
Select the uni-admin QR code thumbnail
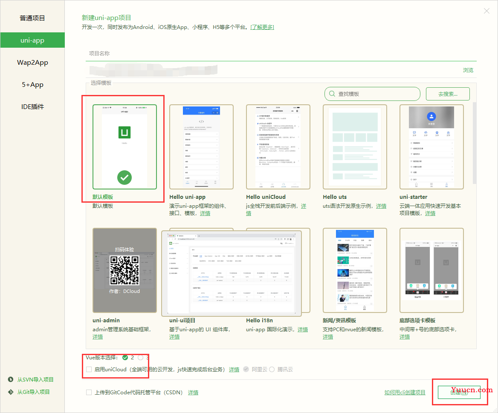point(124,270)
